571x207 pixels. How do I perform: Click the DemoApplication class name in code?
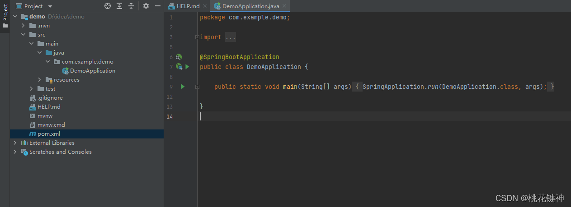tap(274, 67)
